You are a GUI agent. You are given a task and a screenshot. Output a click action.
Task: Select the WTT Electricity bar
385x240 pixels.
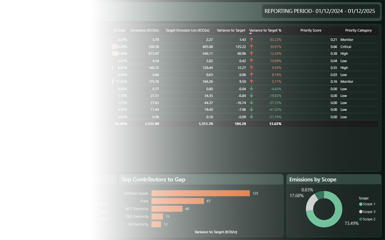[x=167, y=209]
